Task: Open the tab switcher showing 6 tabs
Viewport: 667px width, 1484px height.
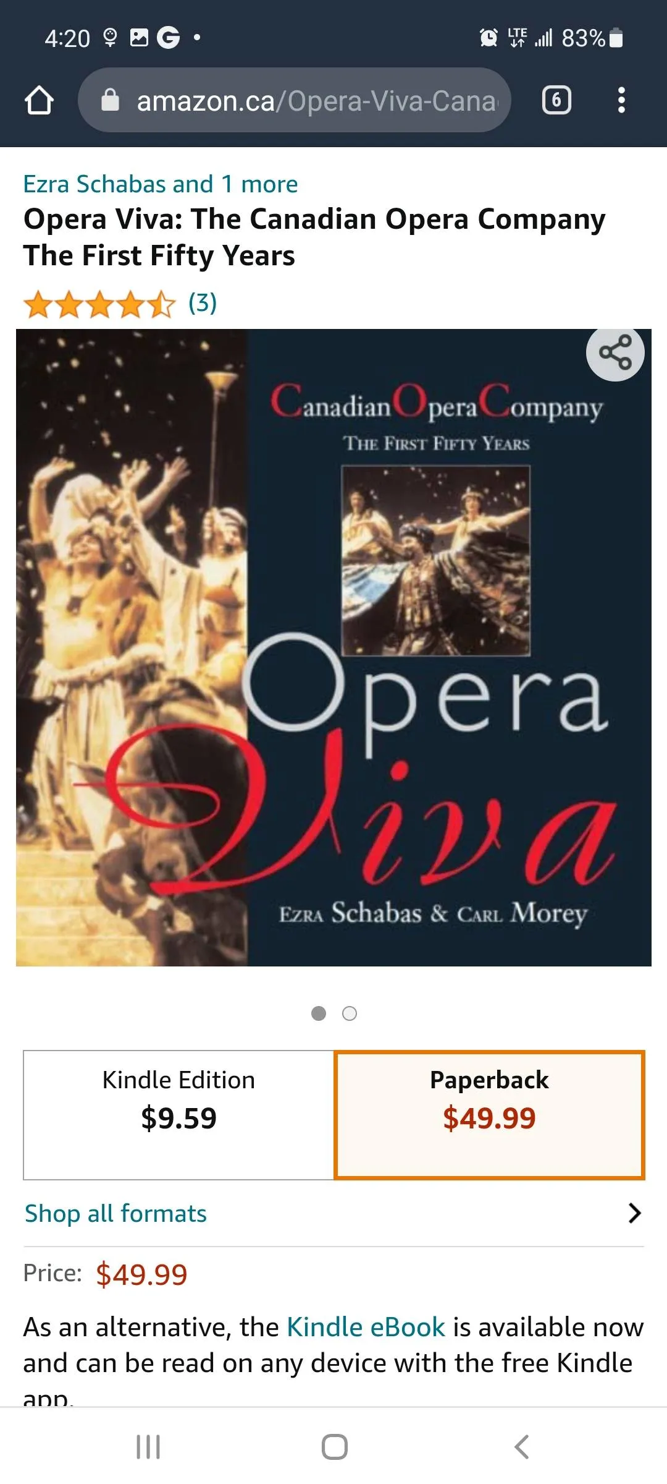Action: coord(556,100)
